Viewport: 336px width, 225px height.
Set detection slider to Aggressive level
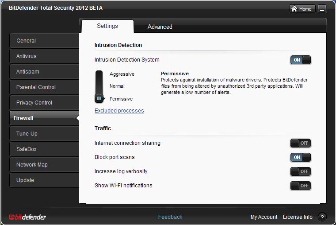[x=122, y=74]
